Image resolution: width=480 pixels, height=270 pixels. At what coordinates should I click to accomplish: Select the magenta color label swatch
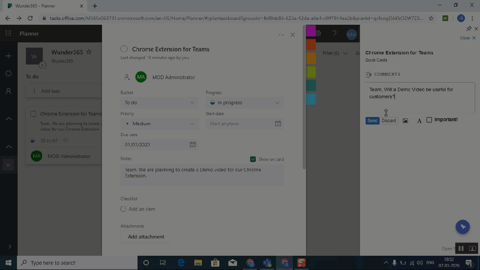(311, 31)
